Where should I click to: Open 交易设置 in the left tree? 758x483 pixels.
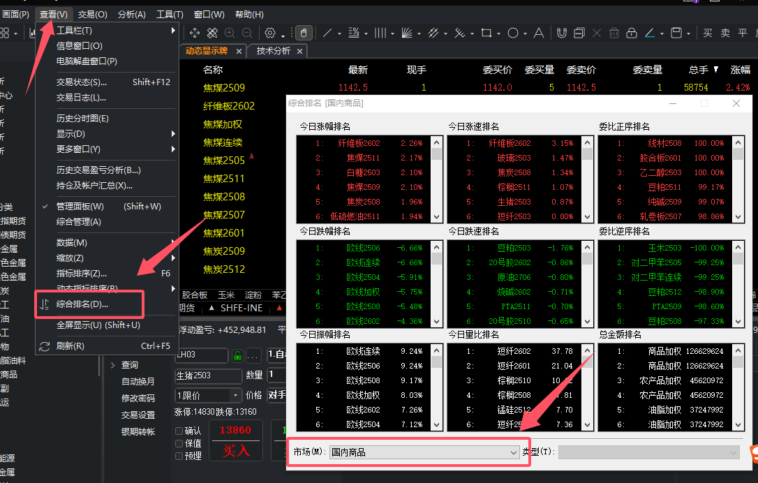(x=138, y=415)
